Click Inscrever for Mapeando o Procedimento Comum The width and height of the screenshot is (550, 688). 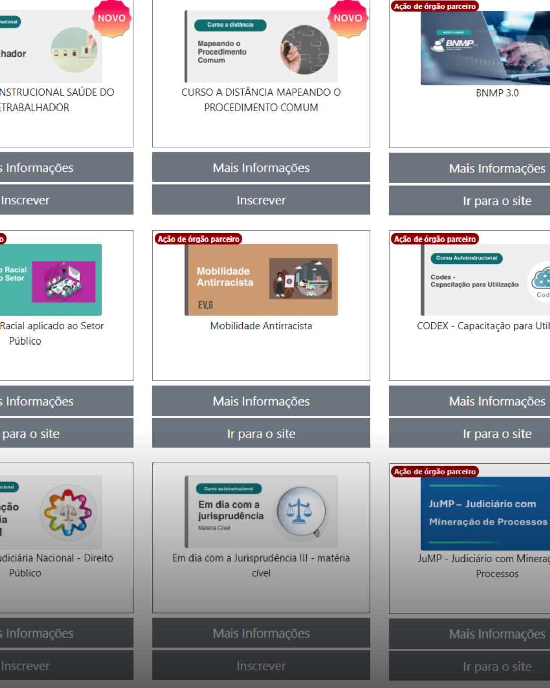coord(261,200)
